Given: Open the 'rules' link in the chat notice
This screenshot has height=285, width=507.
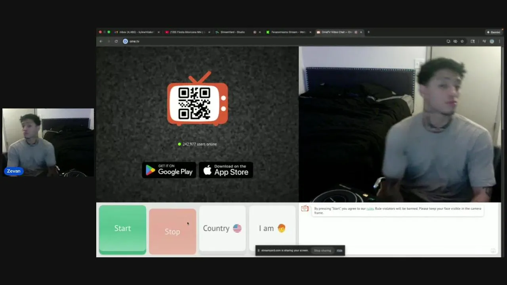Looking at the screenshot, I should 370,209.
